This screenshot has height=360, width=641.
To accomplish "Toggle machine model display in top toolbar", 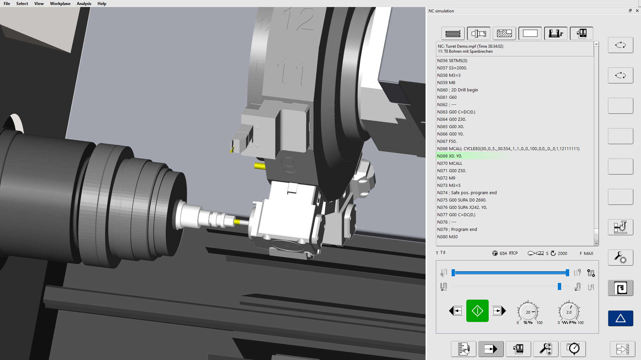I will point(582,33).
